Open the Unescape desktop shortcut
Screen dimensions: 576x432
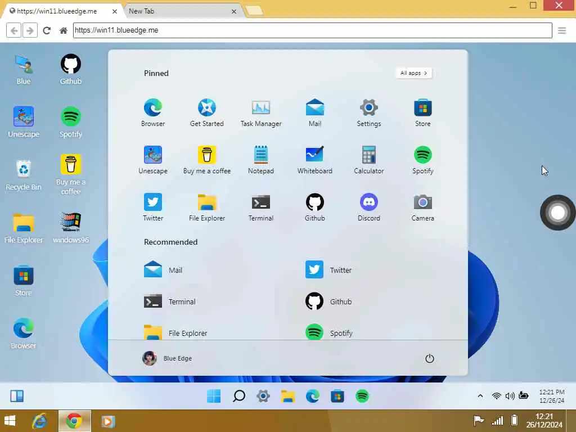tap(24, 122)
